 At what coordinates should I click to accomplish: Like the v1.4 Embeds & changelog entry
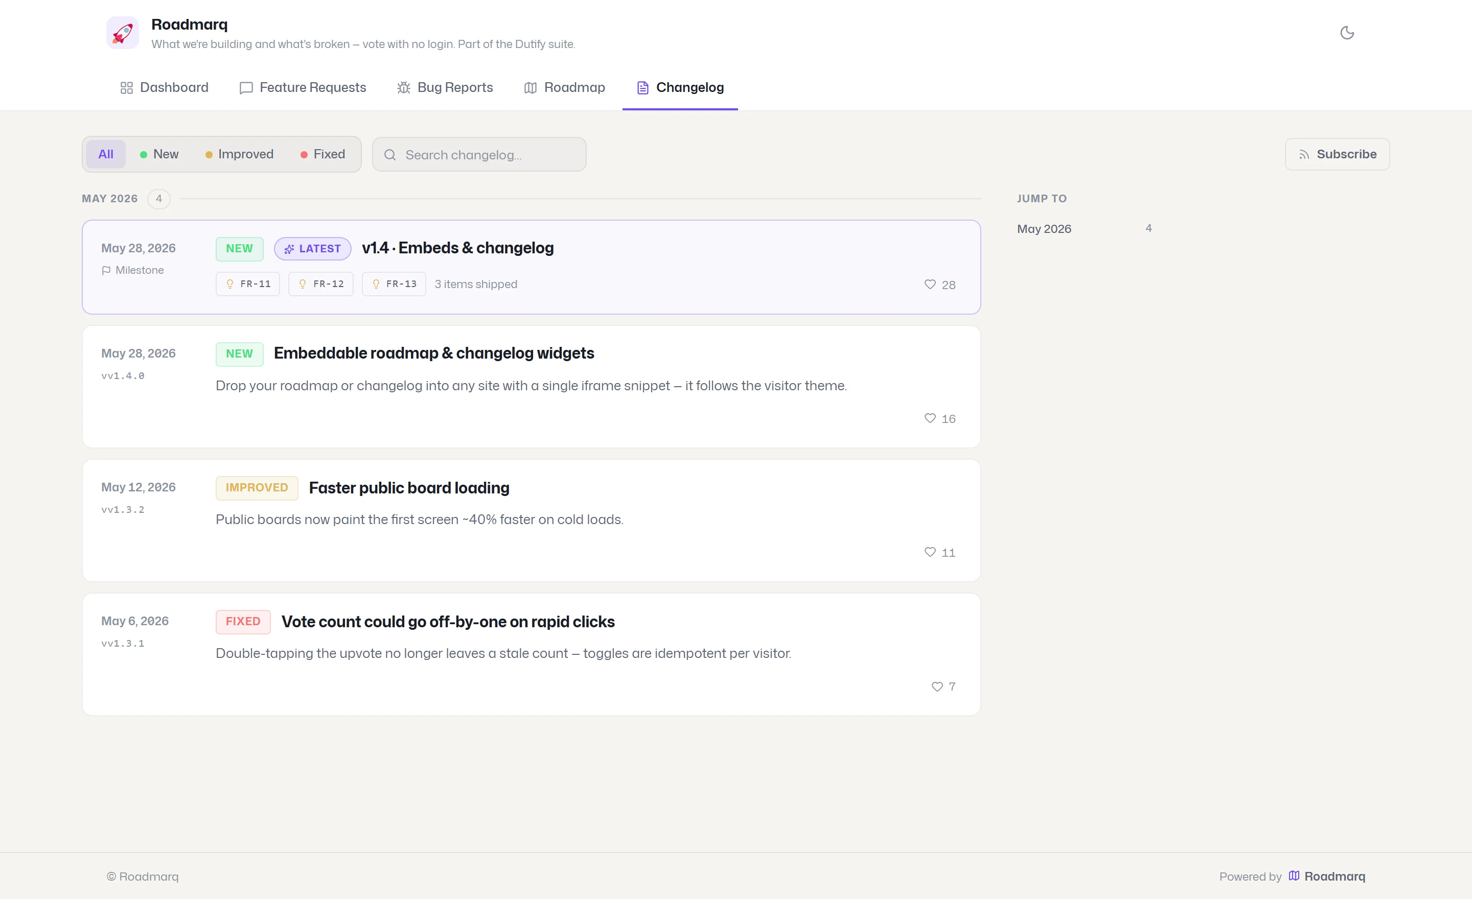click(940, 285)
